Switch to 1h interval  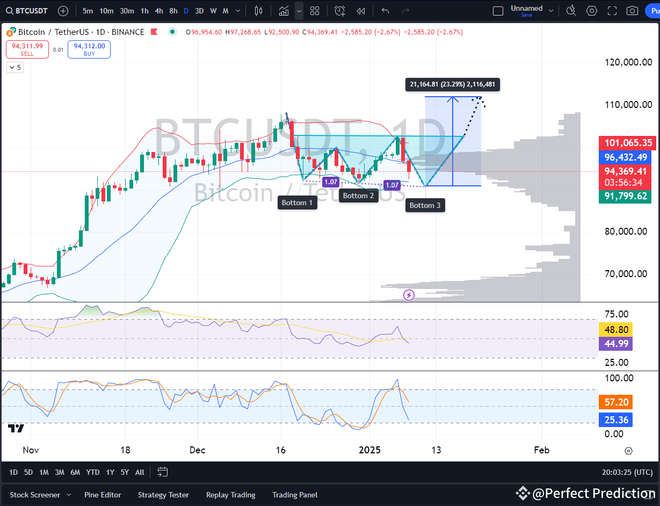144,11
